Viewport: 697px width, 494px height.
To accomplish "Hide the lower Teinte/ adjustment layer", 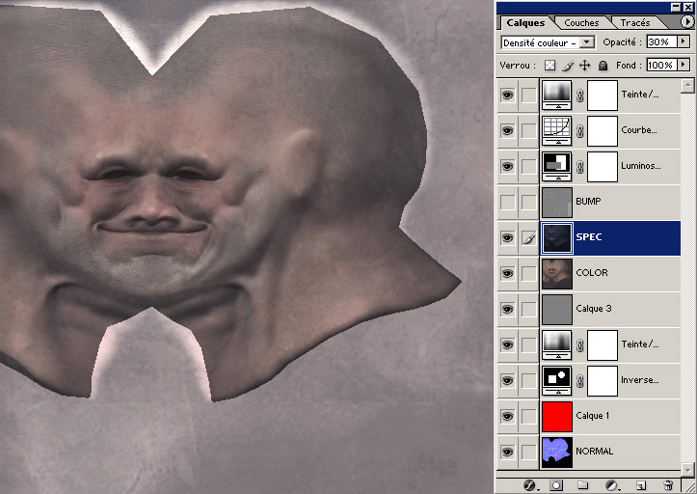I will pos(508,344).
